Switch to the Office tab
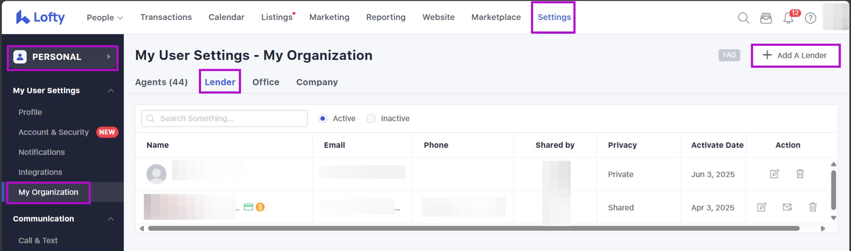 pyautogui.click(x=266, y=82)
